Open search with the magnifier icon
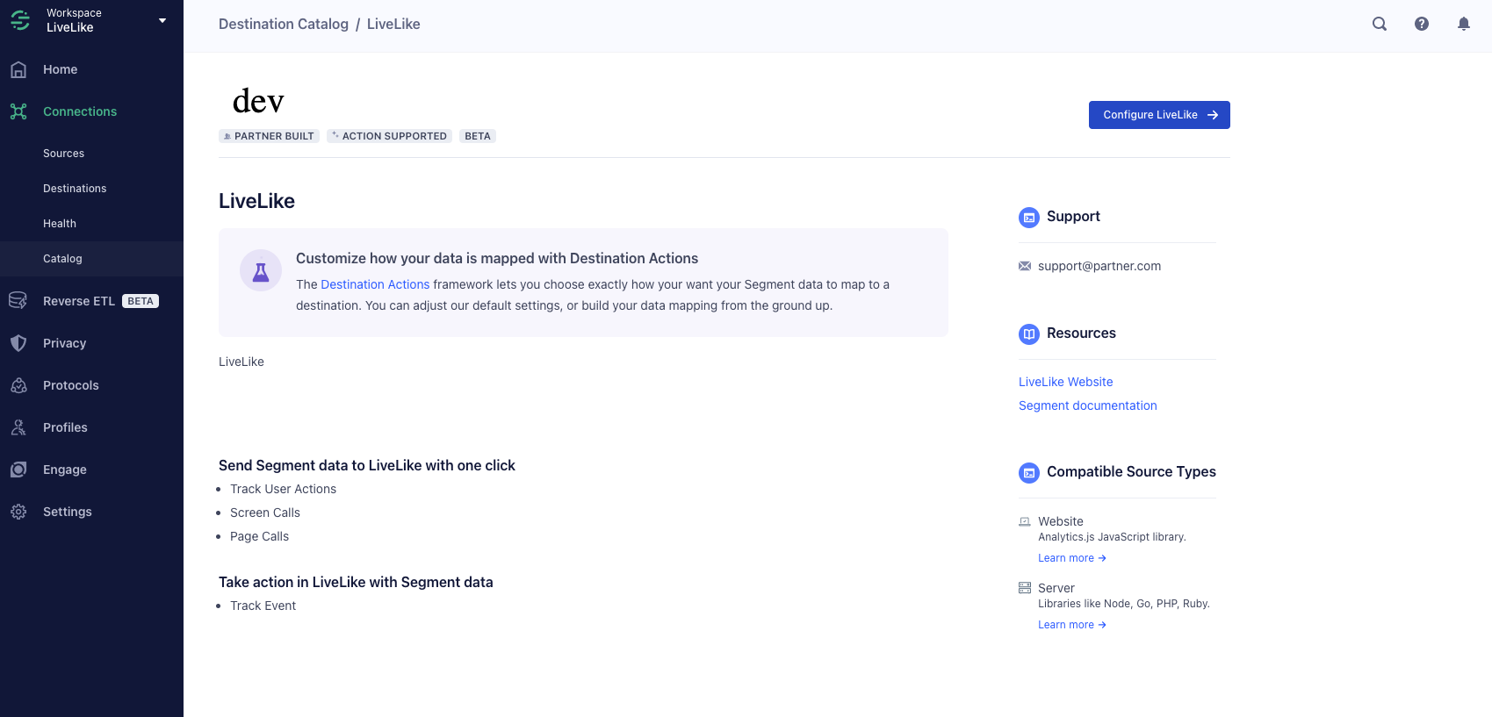 1380,24
